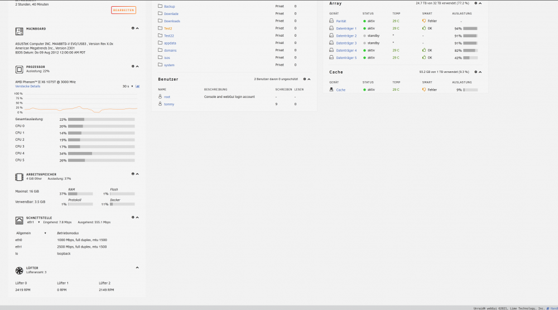Open Datenträger 5 device
Image resolution: width=558 pixels, height=310 pixels.
[x=347, y=58]
